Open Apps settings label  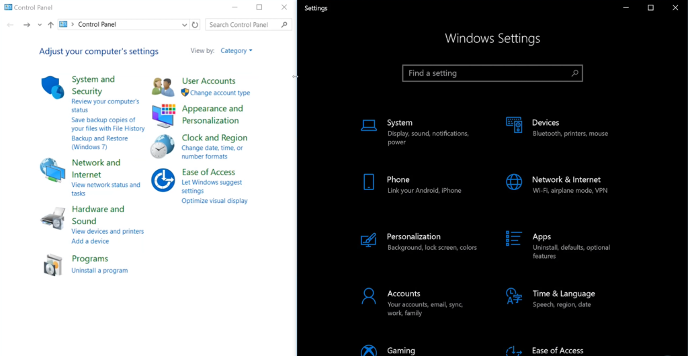[x=542, y=236]
